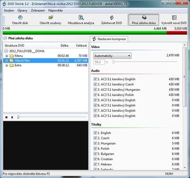
Task: Uncheck subtitle 5 Bulgarian
Action: point(95,154)
